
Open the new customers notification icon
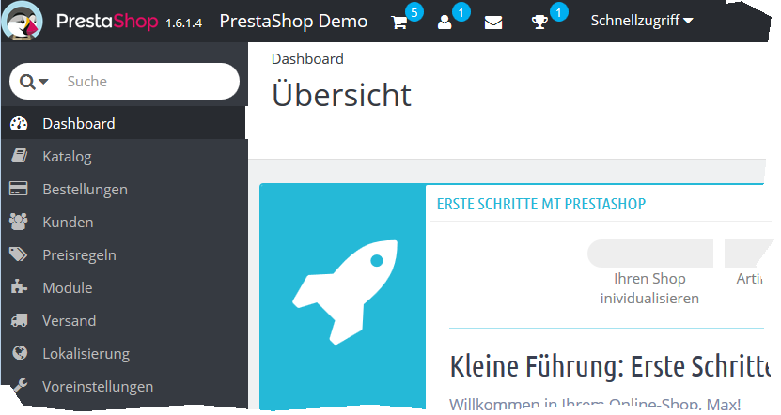click(445, 23)
